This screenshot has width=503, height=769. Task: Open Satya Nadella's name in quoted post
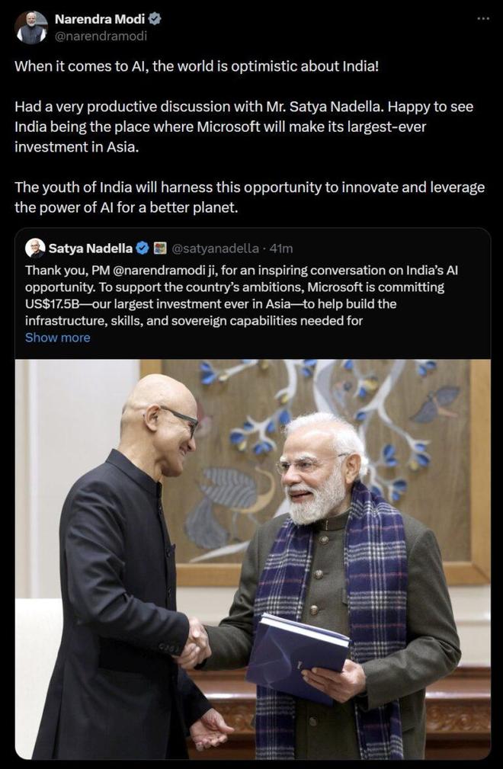[x=90, y=248]
